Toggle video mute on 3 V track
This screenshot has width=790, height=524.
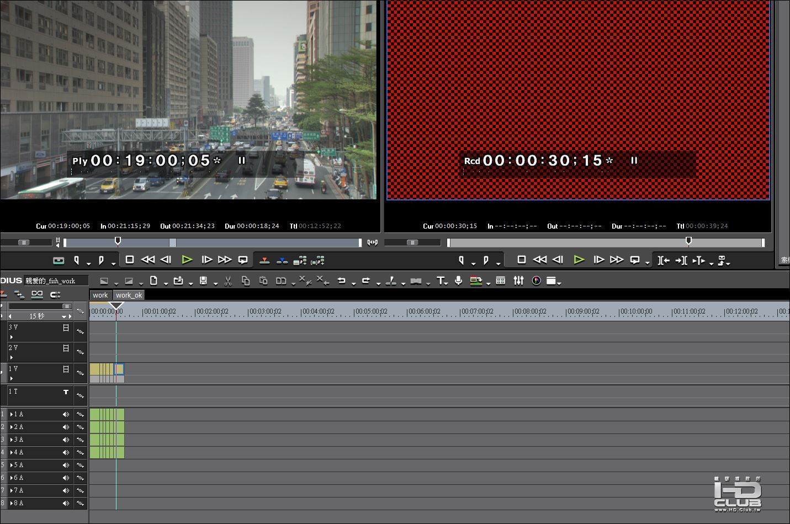(66, 327)
